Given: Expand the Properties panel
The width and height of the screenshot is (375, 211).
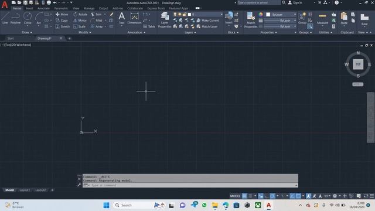Looking at the screenshot, I should (268, 32).
